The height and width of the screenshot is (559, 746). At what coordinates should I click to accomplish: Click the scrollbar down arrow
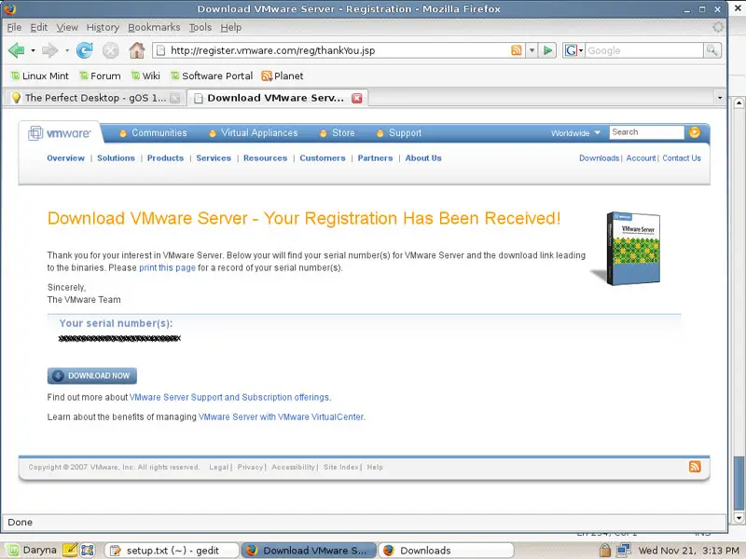pyautogui.click(x=739, y=518)
